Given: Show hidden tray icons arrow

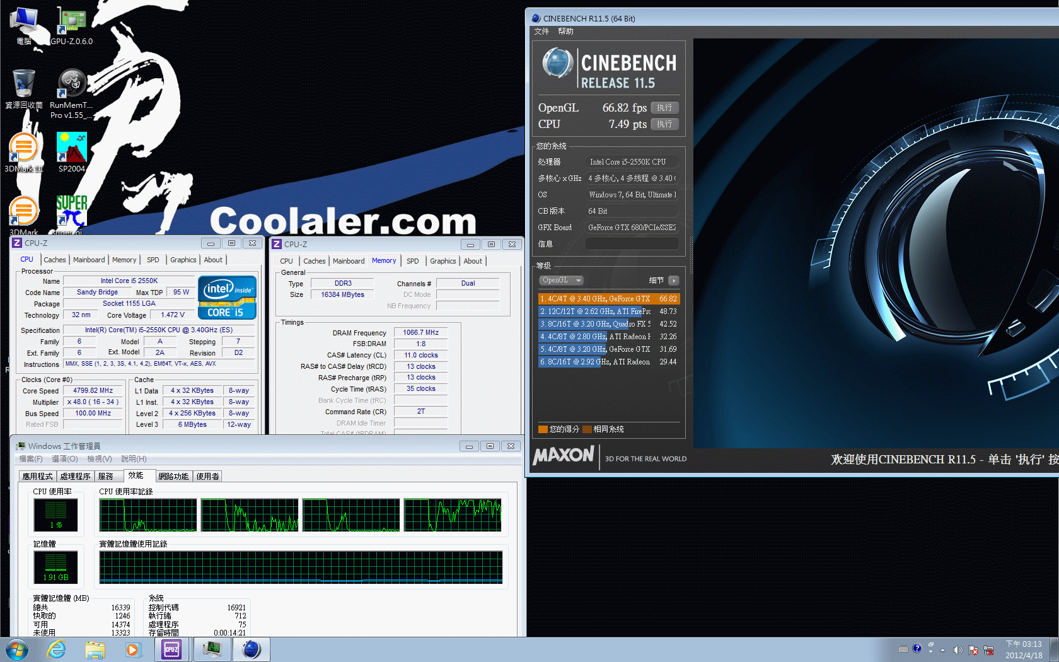Looking at the screenshot, I should click(943, 649).
